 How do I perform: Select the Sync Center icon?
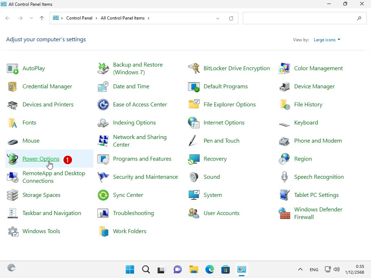tap(103, 195)
